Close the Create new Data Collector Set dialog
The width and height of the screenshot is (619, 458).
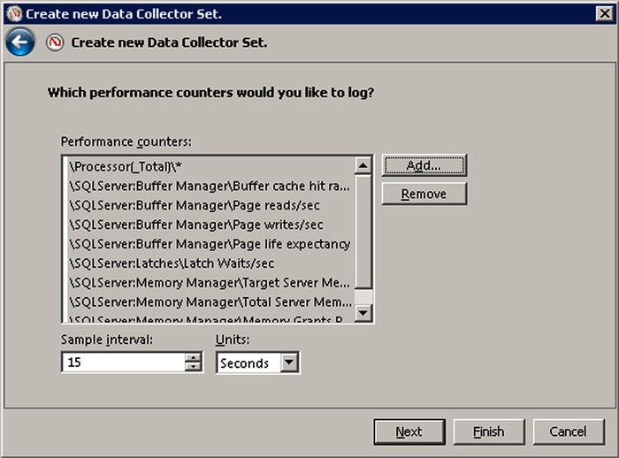coord(604,14)
